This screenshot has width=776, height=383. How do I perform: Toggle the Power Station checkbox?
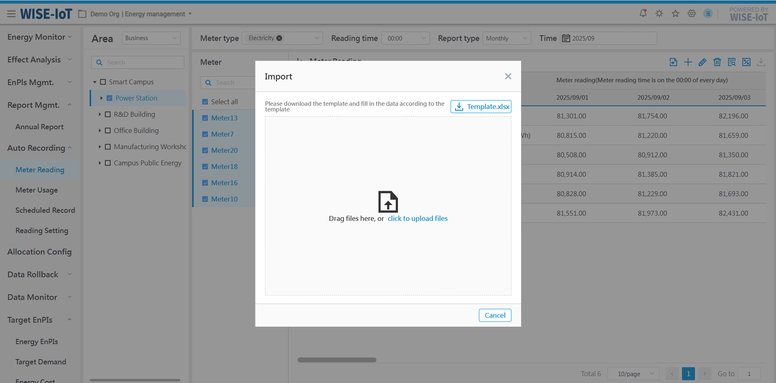[x=109, y=98]
